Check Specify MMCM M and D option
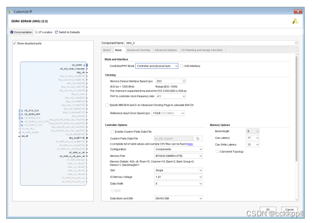 [107, 105]
